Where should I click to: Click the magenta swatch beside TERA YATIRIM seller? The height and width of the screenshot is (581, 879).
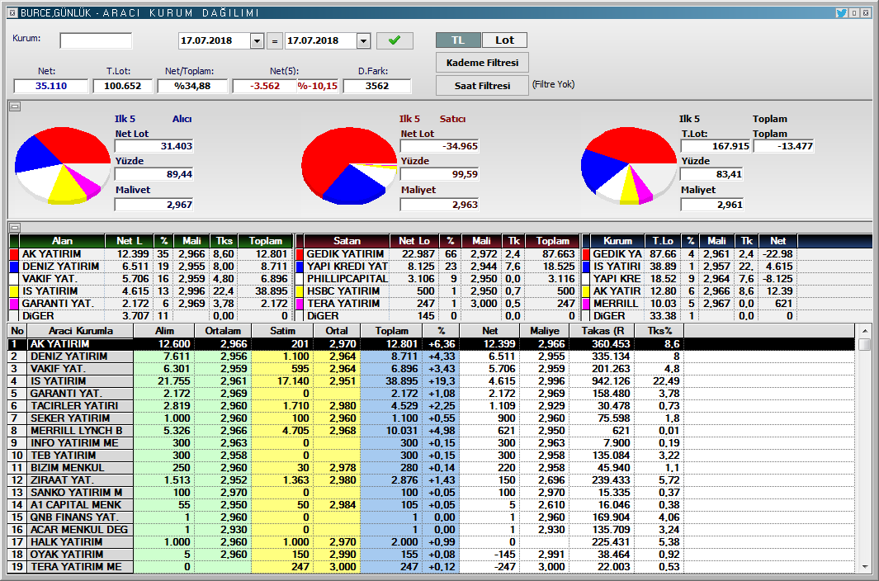(x=300, y=304)
